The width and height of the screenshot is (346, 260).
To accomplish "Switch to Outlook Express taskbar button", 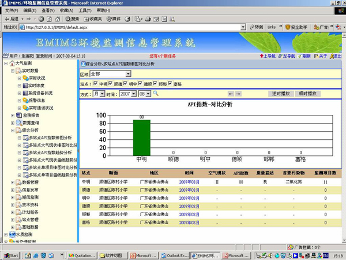I will coord(175,255).
